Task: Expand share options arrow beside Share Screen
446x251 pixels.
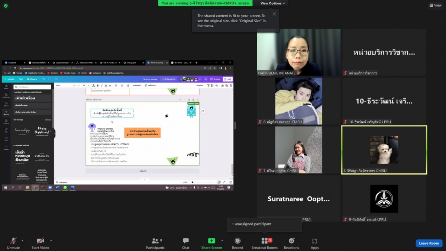Action: tap(222, 241)
